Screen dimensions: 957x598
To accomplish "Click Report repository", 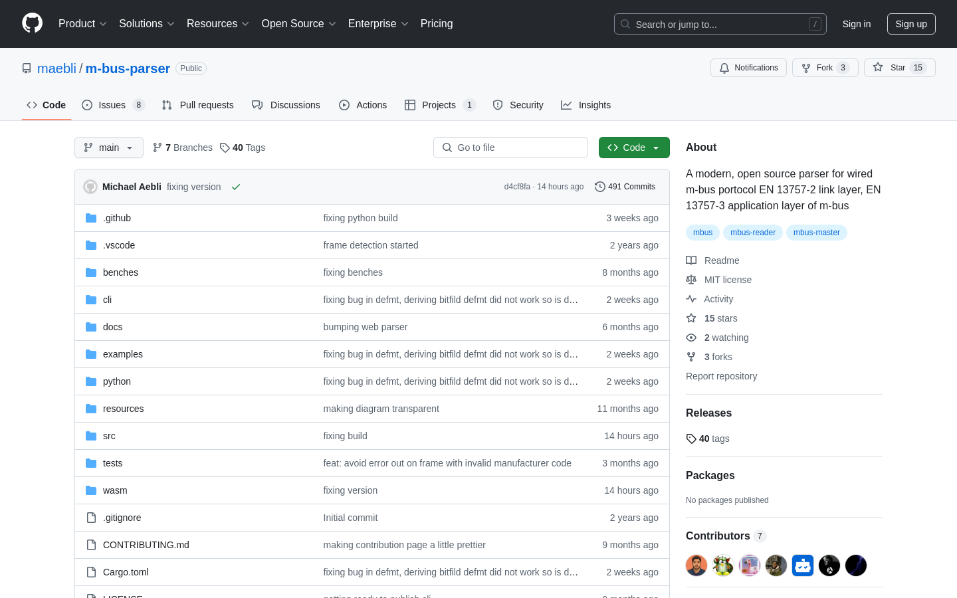I will pyautogui.click(x=721, y=376).
